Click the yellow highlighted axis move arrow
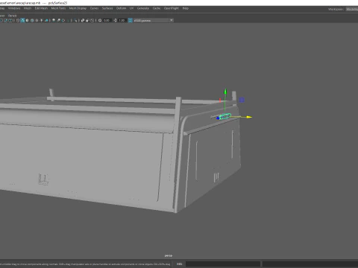Screen dimensions: 358x268 coord(249,117)
